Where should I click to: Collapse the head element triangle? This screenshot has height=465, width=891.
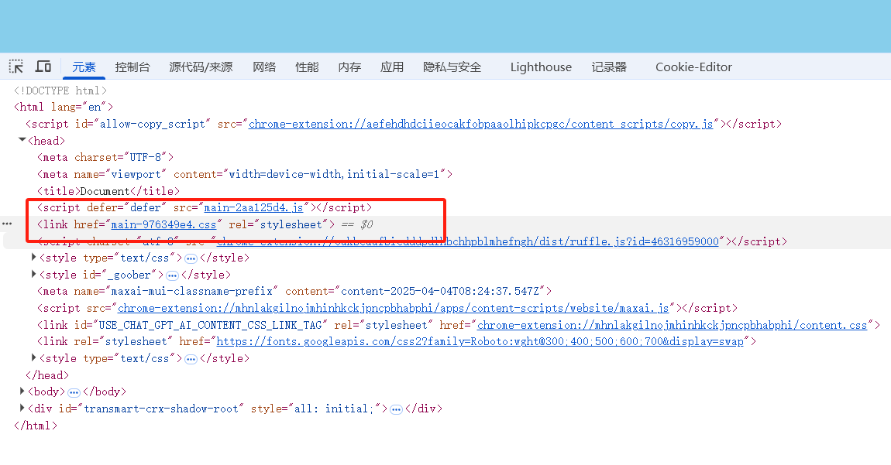(x=22, y=140)
